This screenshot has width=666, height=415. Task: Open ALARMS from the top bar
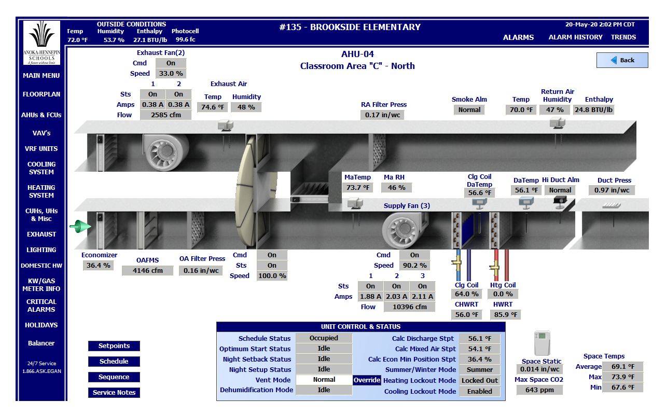[518, 37]
